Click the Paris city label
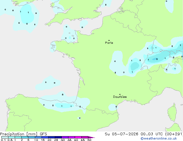 [x=109, y=43]
